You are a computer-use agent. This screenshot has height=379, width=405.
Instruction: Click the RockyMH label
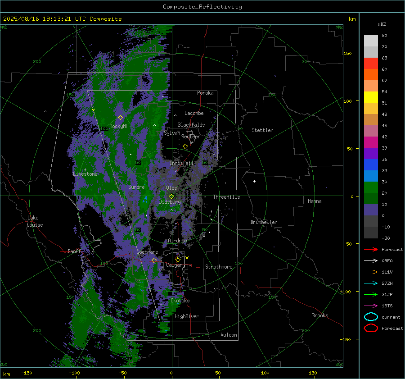(x=119, y=126)
